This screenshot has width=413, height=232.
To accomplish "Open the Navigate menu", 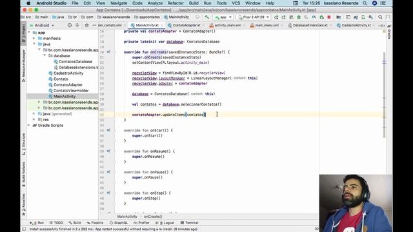I will [119, 3].
